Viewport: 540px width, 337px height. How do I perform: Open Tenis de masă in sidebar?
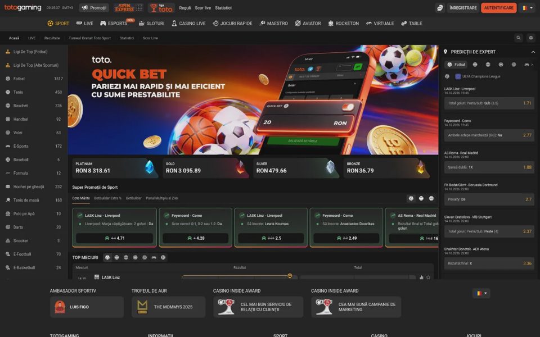[34, 200]
